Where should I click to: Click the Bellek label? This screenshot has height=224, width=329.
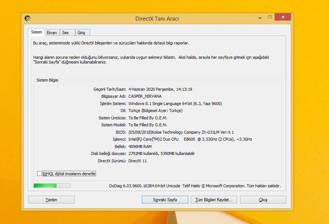click(x=121, y=147)
